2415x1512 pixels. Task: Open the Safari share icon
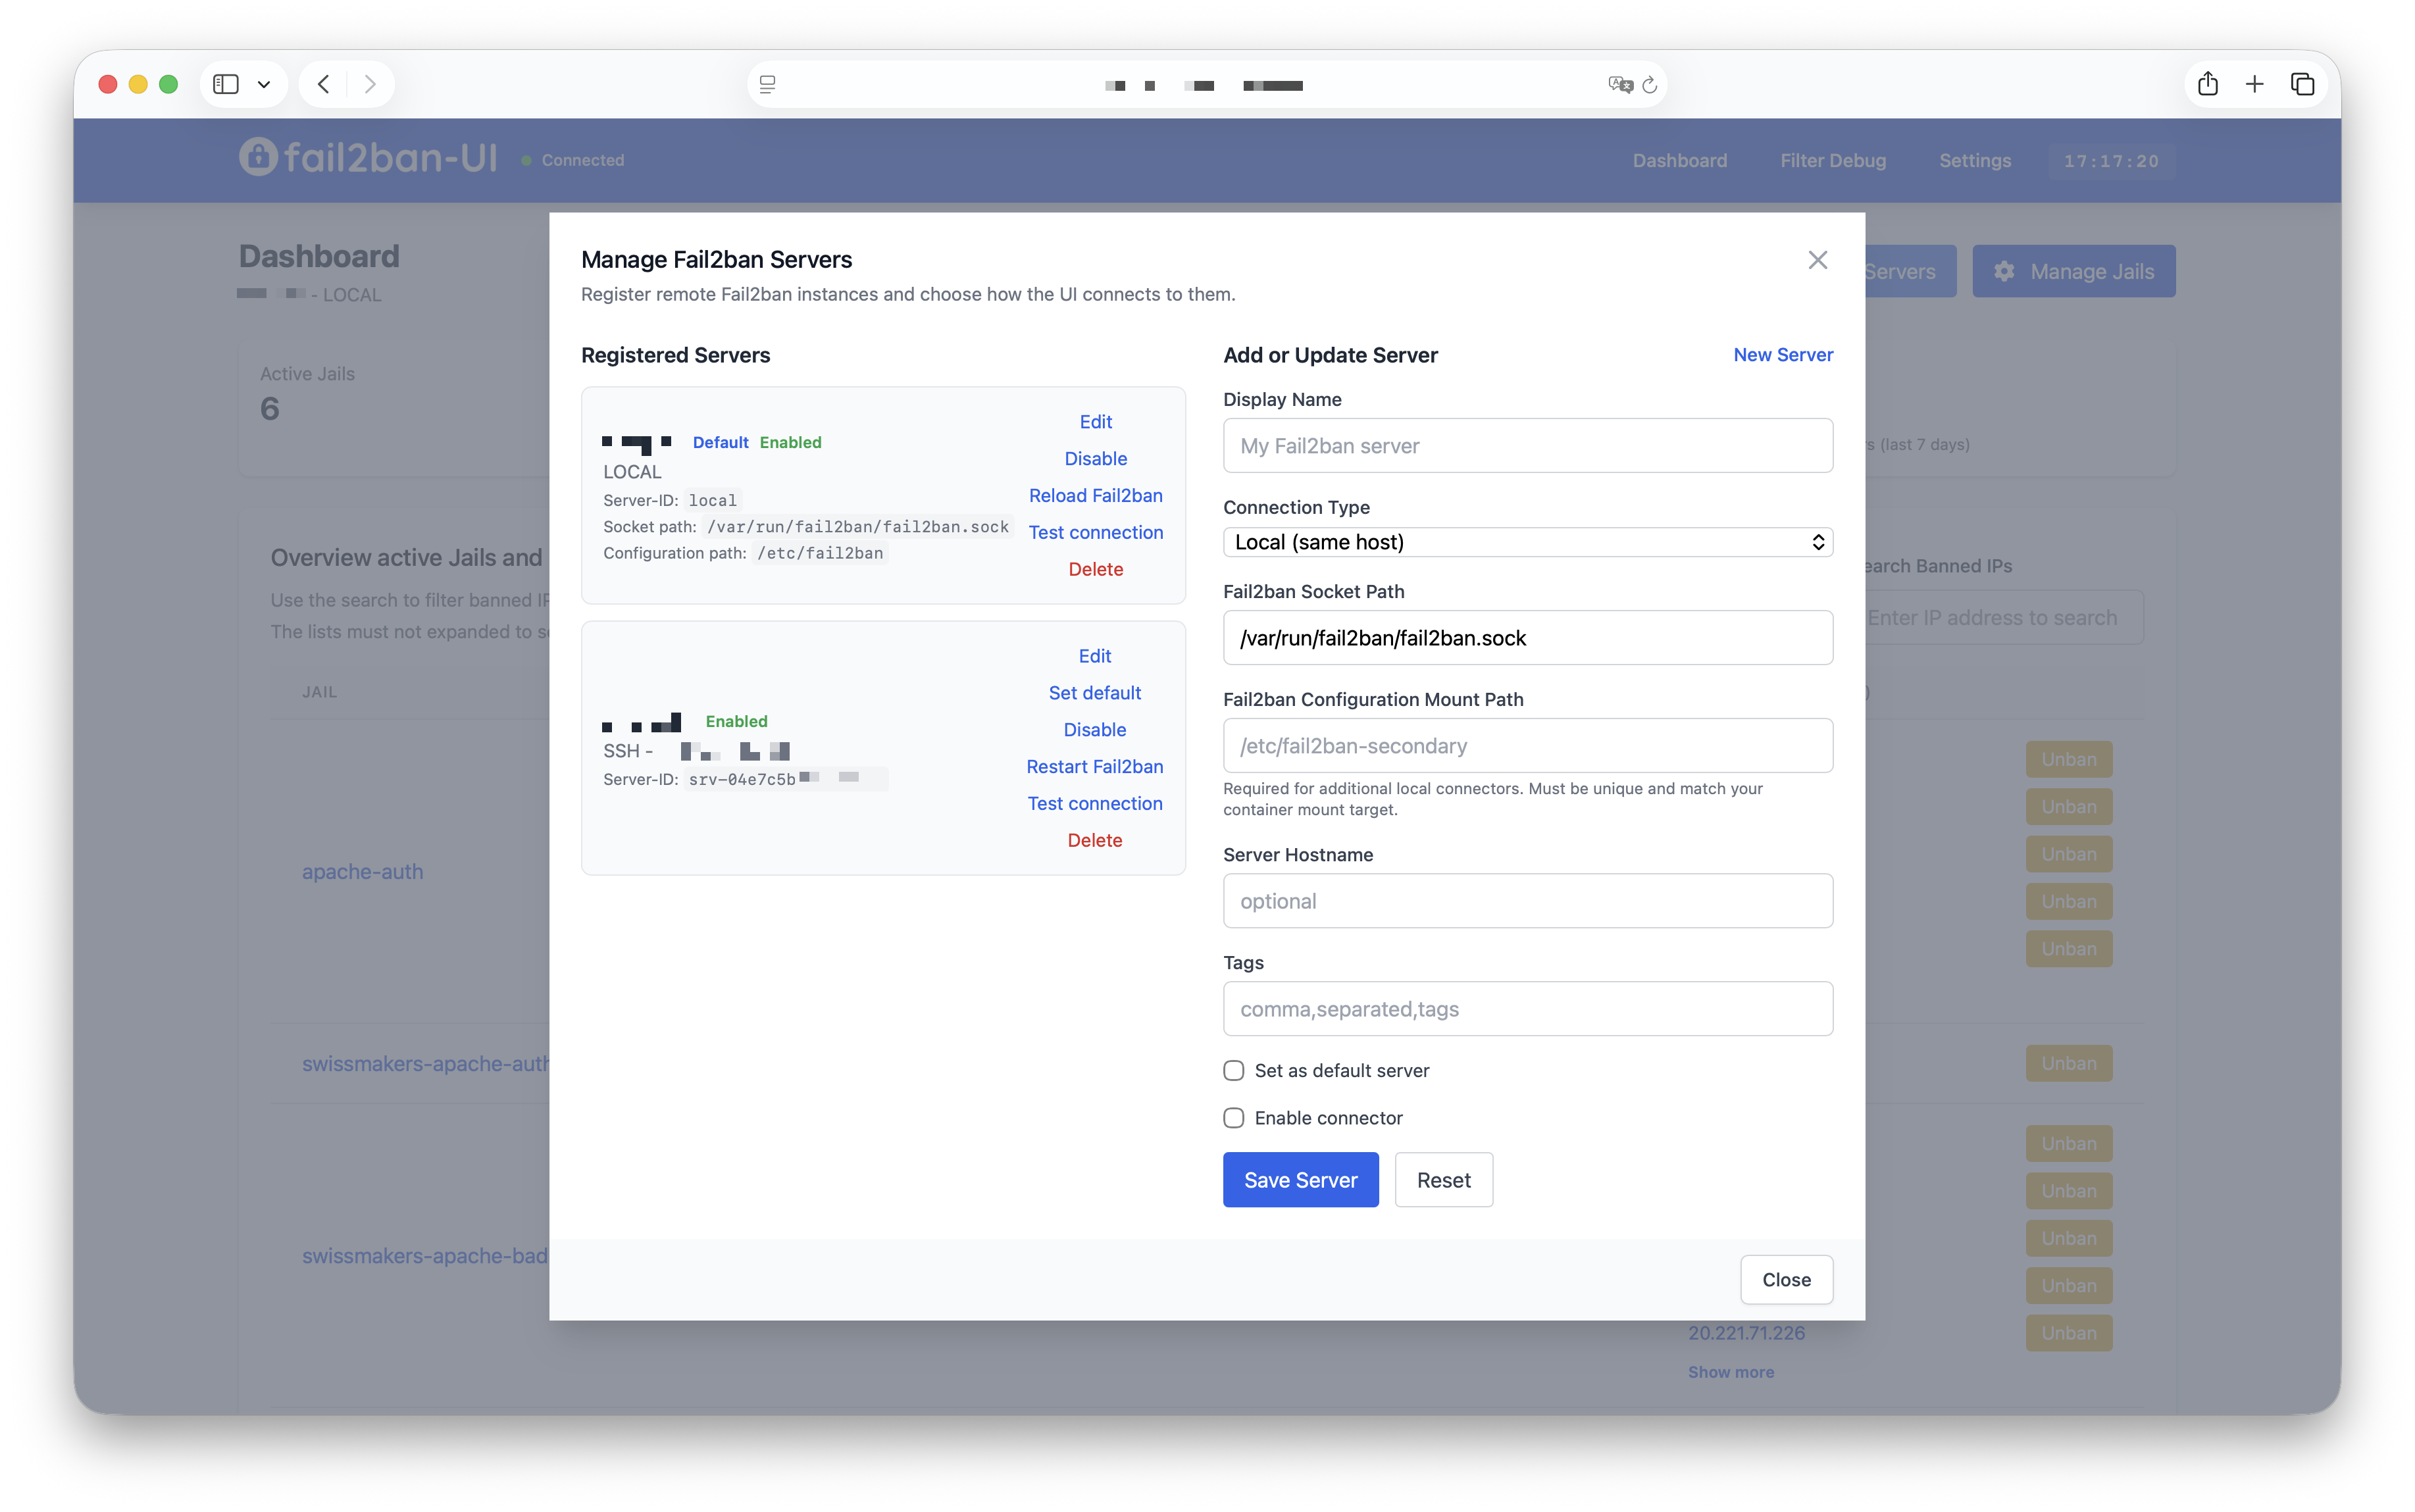[x=2208, y=84]
